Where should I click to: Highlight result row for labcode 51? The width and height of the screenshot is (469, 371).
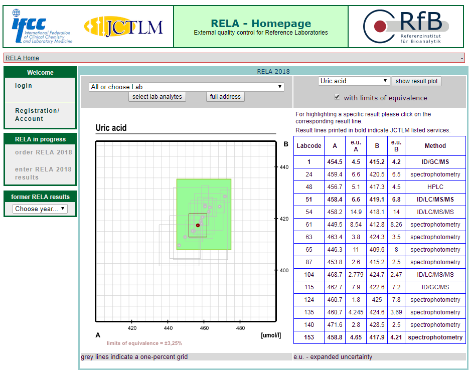point(379,200)
